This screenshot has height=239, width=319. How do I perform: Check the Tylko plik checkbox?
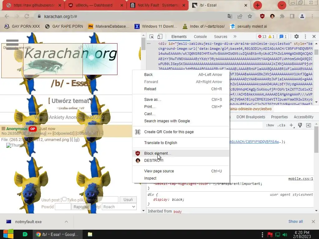tap(64, 199)
